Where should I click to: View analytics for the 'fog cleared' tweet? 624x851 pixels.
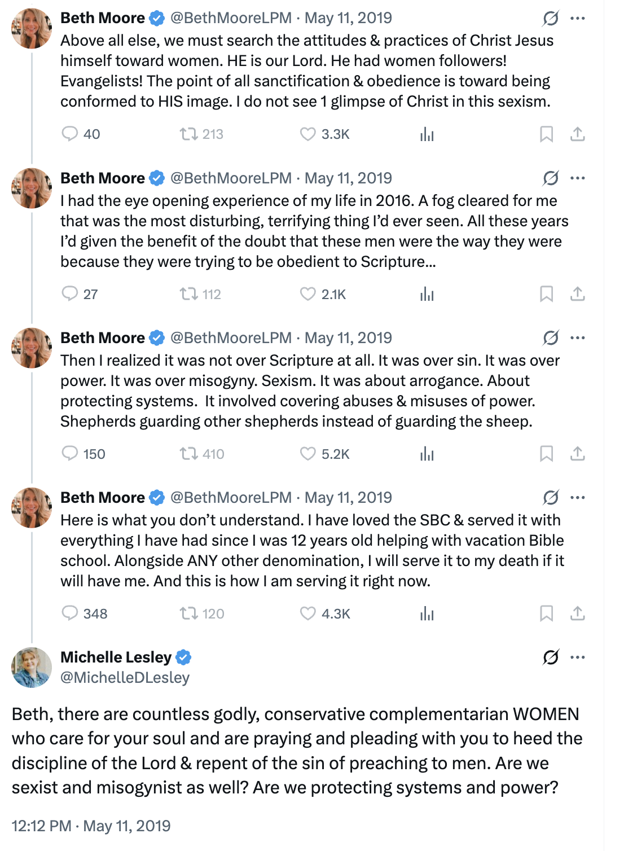(427, 294)
